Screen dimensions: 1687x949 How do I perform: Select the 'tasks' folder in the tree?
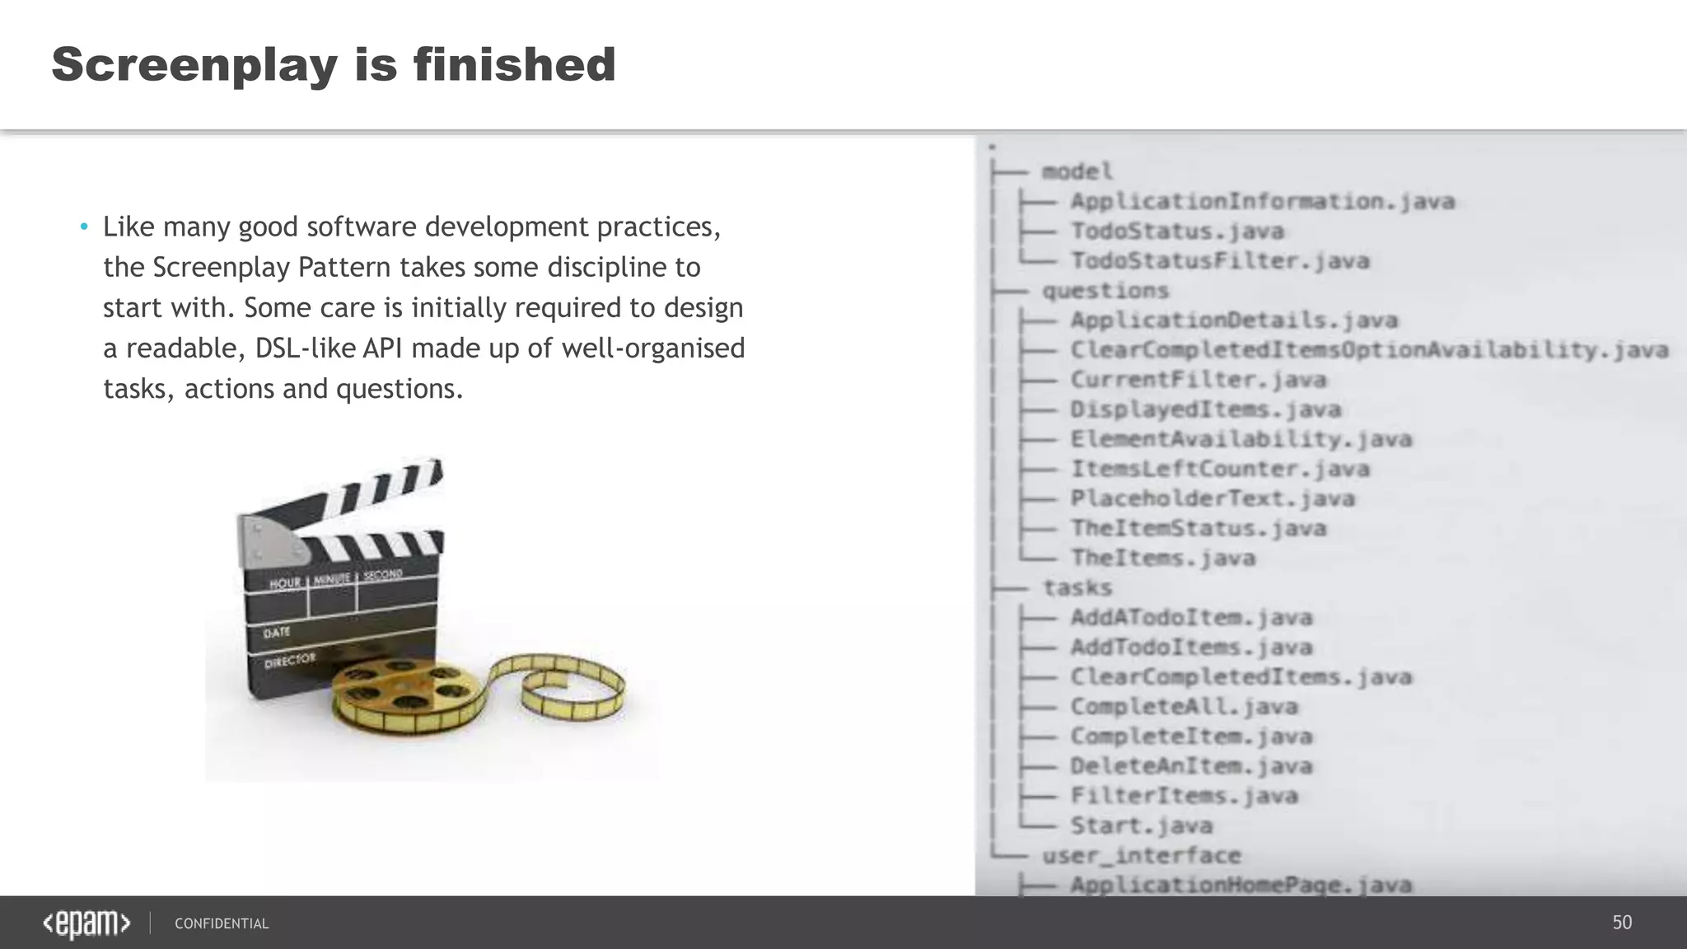pyautogui.click(x=1077, y=587)
